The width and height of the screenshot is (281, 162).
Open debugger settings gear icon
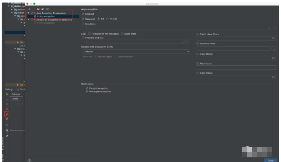(7, 130)
